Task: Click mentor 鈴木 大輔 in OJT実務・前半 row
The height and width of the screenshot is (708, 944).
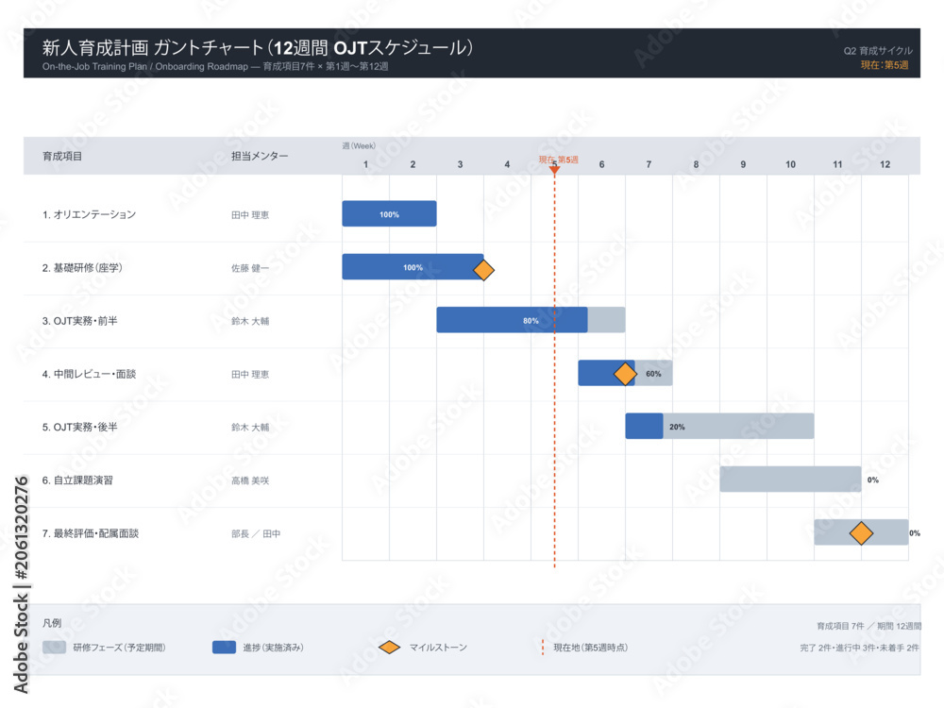Action: [x=250, y=321]
